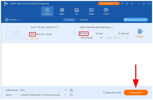Click the Save to path field
Screen dimensions: 153x100
[x=41, y=95]
